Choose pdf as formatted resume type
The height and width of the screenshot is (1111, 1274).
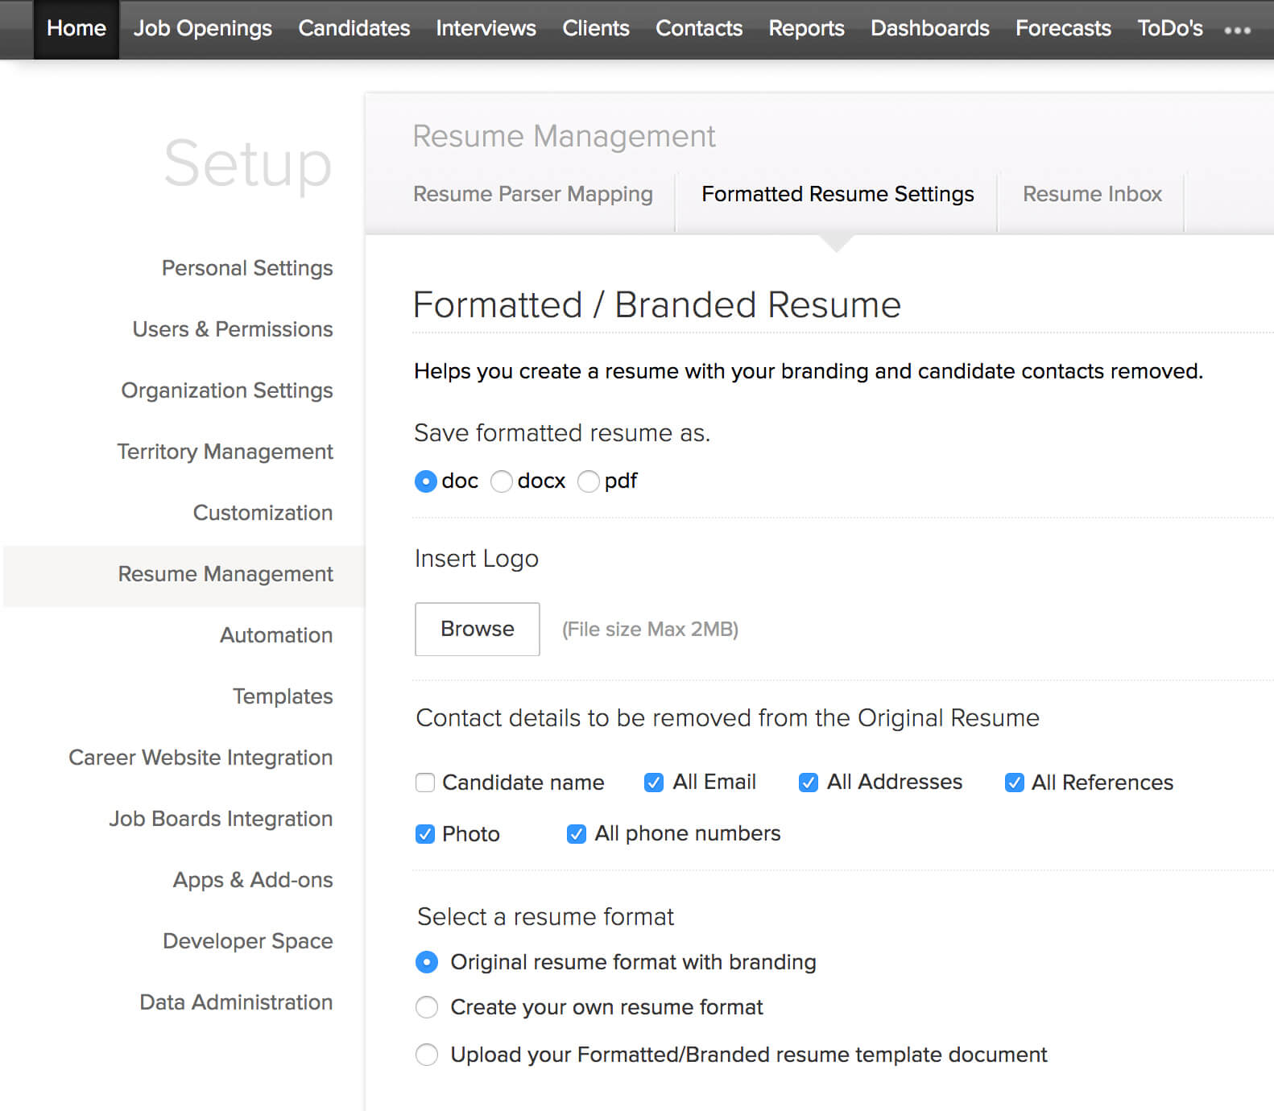(589, 481)
